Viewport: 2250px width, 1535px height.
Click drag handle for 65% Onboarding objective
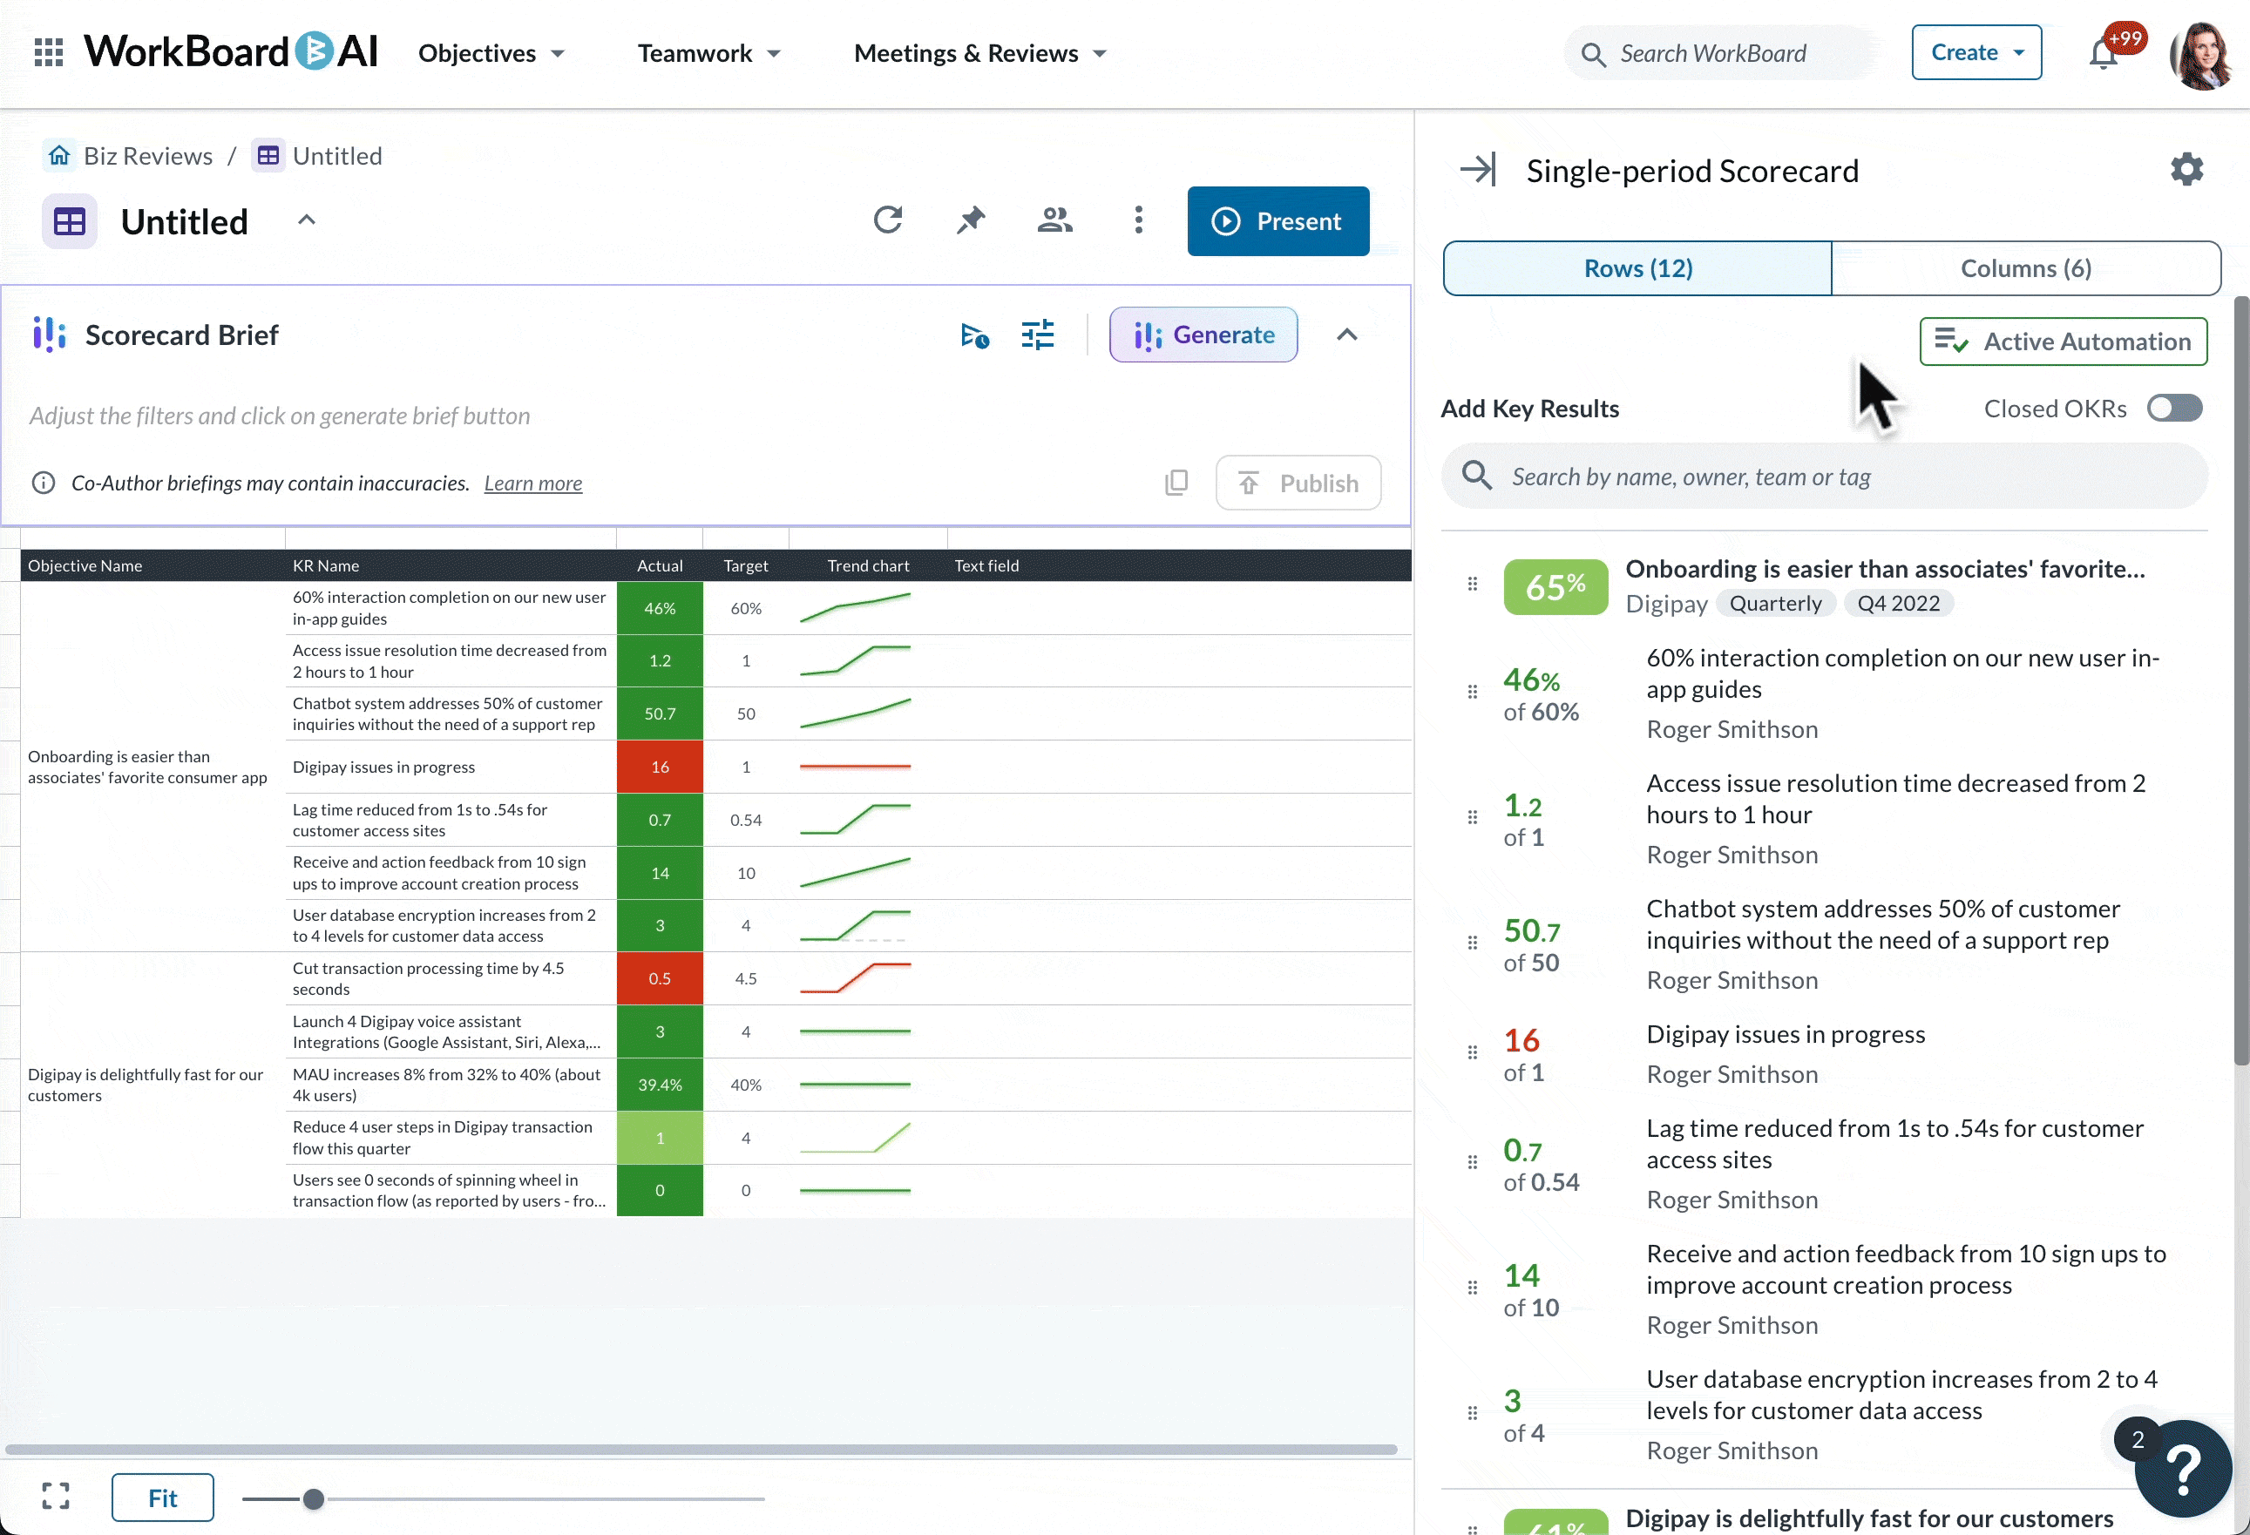coord(1473,584)
